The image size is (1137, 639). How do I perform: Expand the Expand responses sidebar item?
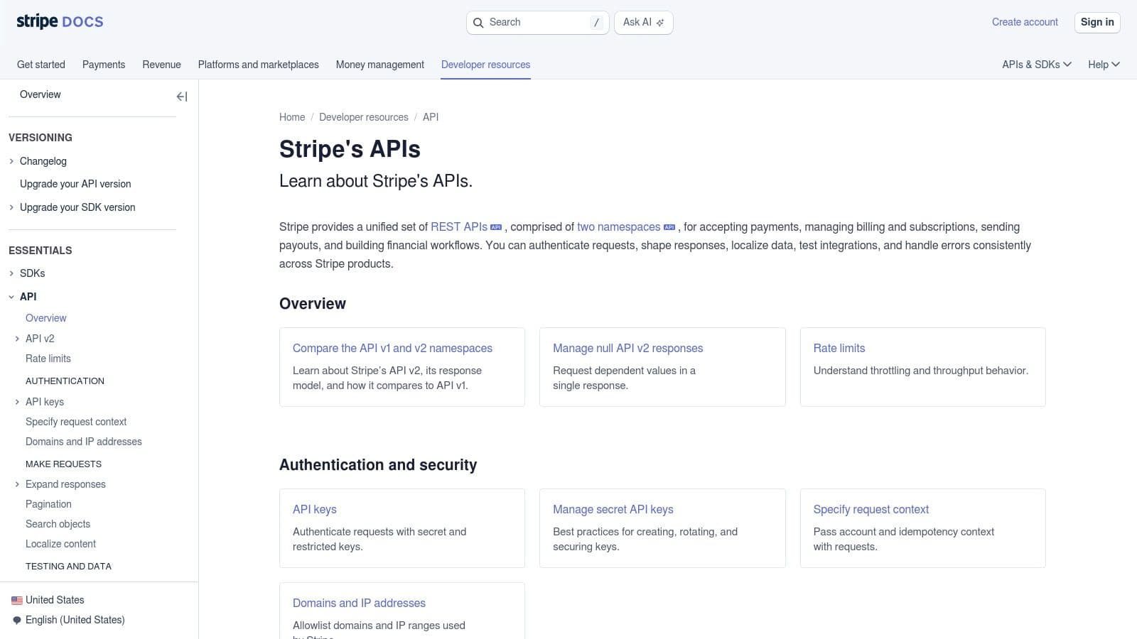17,484
